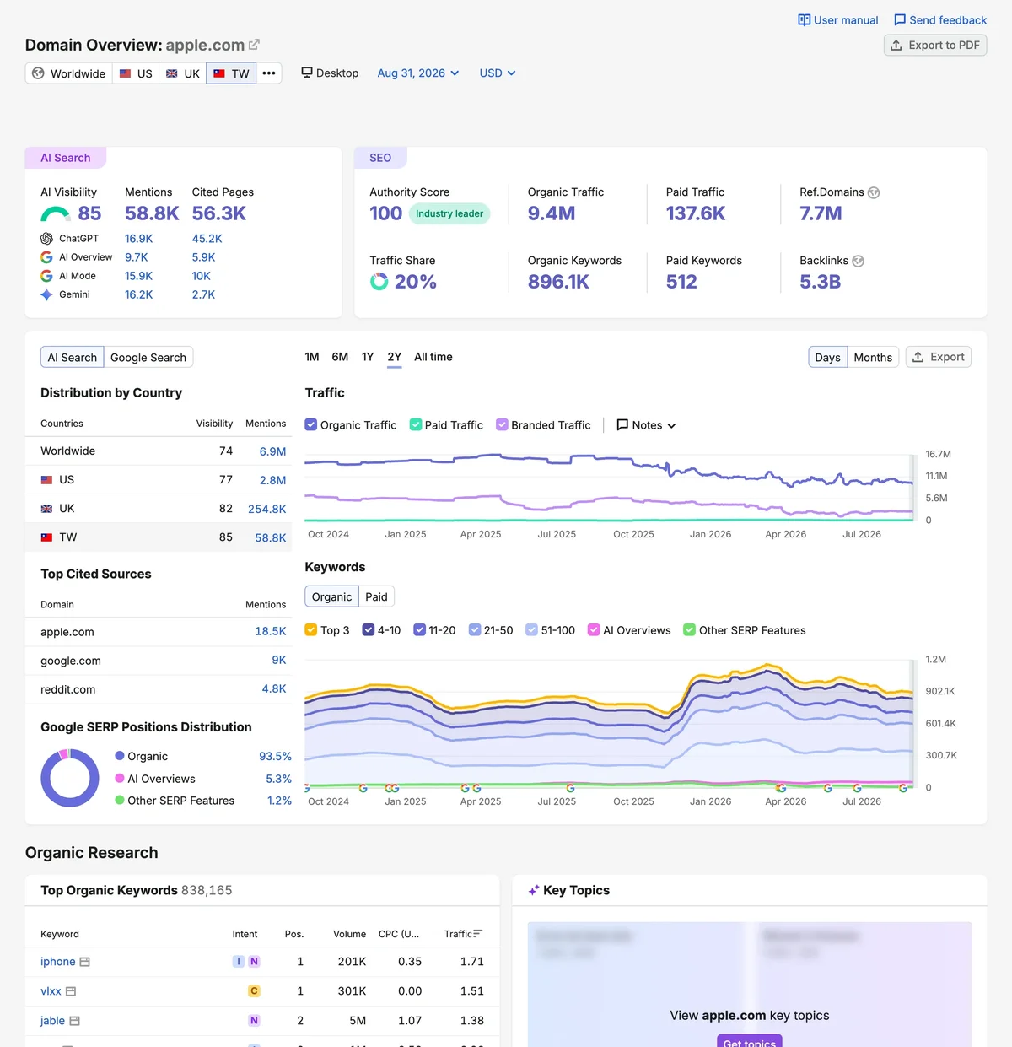Click the Traffic Share donut icon
This screenshot has width=1012, height=1047.
[379, 282]
